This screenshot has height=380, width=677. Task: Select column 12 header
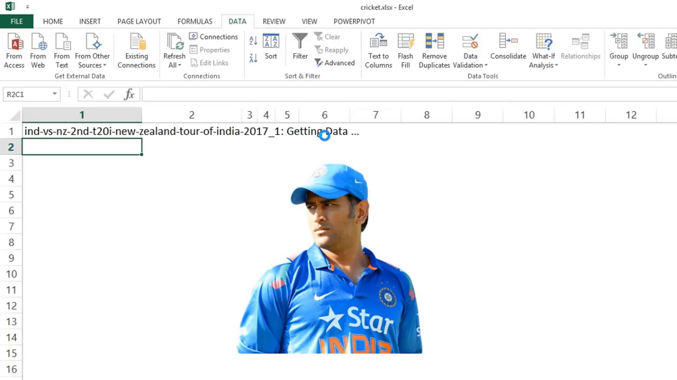630,115
